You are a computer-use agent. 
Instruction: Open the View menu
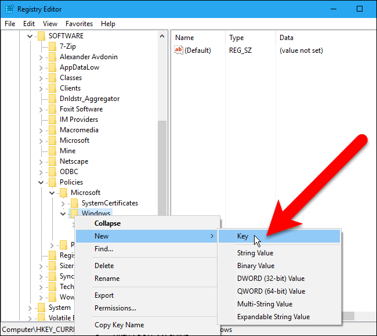tap(50, 24)
